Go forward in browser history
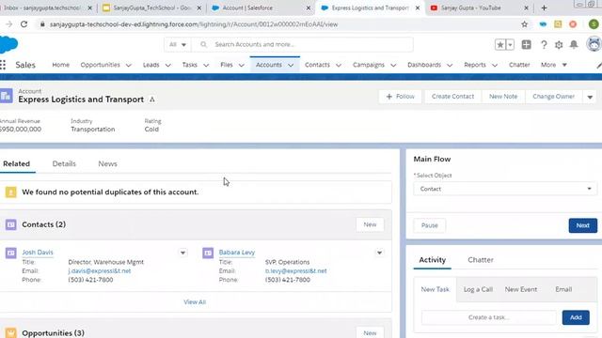Screen dimensions: 602x338 coord(8,24)
